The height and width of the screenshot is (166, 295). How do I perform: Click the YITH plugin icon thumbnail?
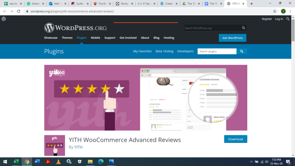coord(55,145)
